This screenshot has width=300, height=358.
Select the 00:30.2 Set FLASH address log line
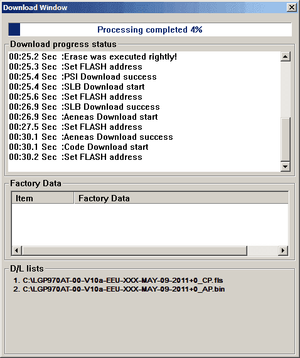point(76,157)
